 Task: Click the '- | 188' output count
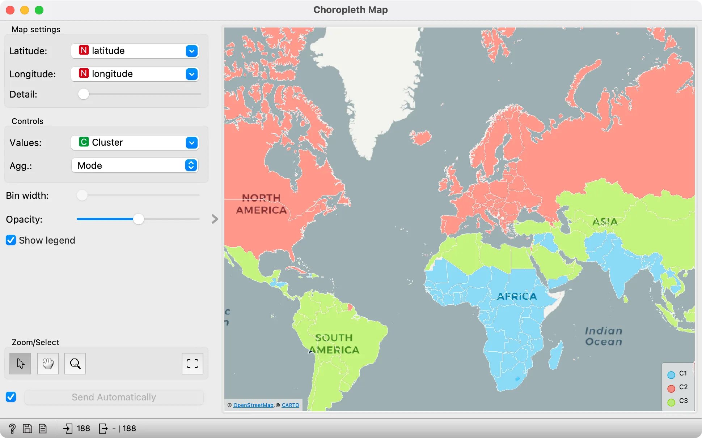[x=124, y=429]
